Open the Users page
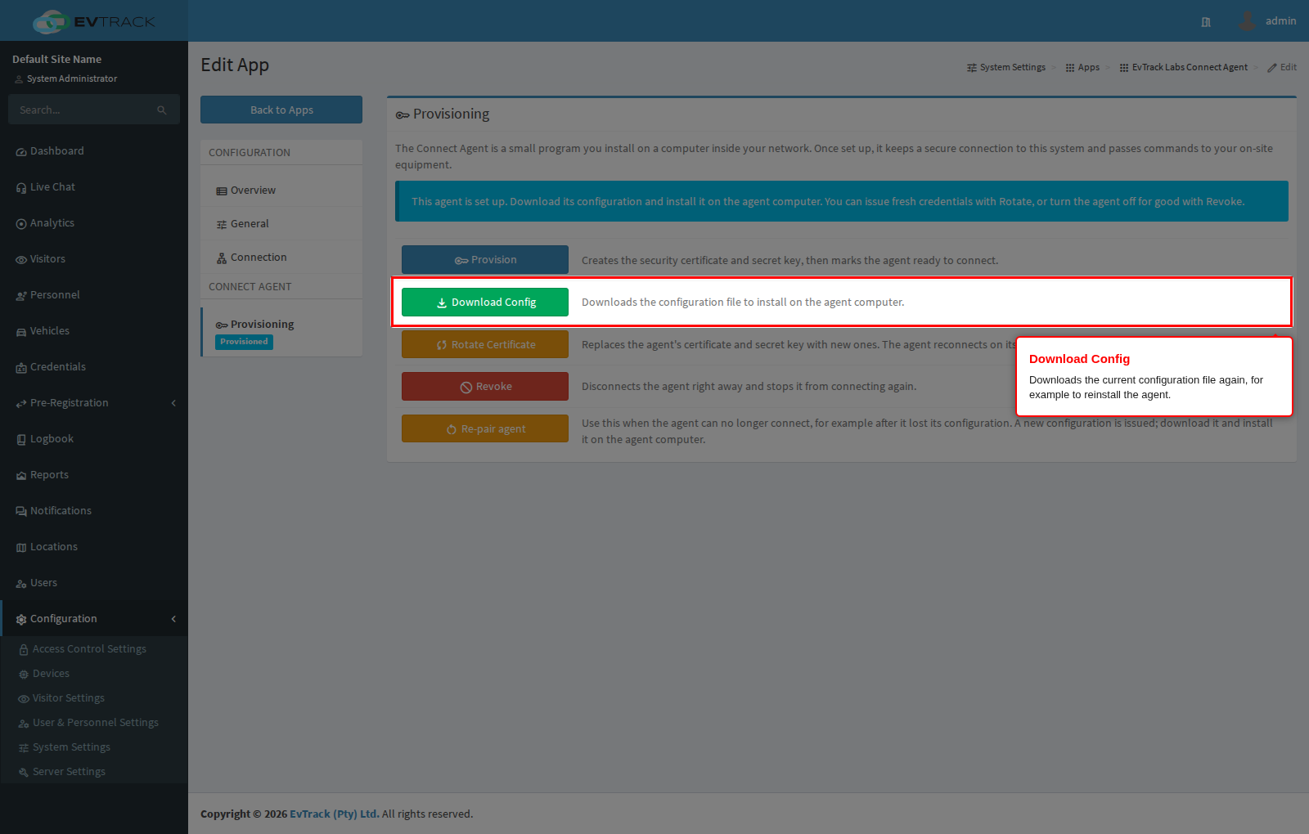Viewport: 1309px width, 834px height. (94, 583)
